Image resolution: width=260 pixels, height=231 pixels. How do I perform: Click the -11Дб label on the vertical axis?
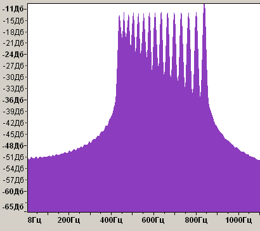(x=13, y=9)
